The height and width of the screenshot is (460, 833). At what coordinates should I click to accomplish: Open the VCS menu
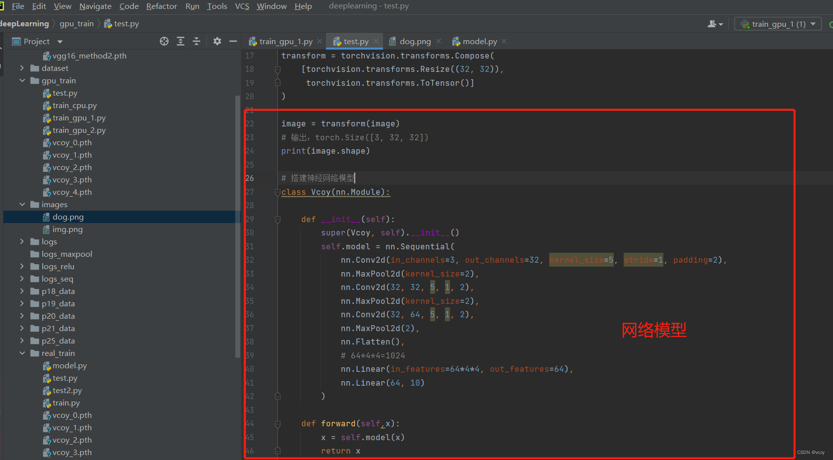tap(242, 6)
